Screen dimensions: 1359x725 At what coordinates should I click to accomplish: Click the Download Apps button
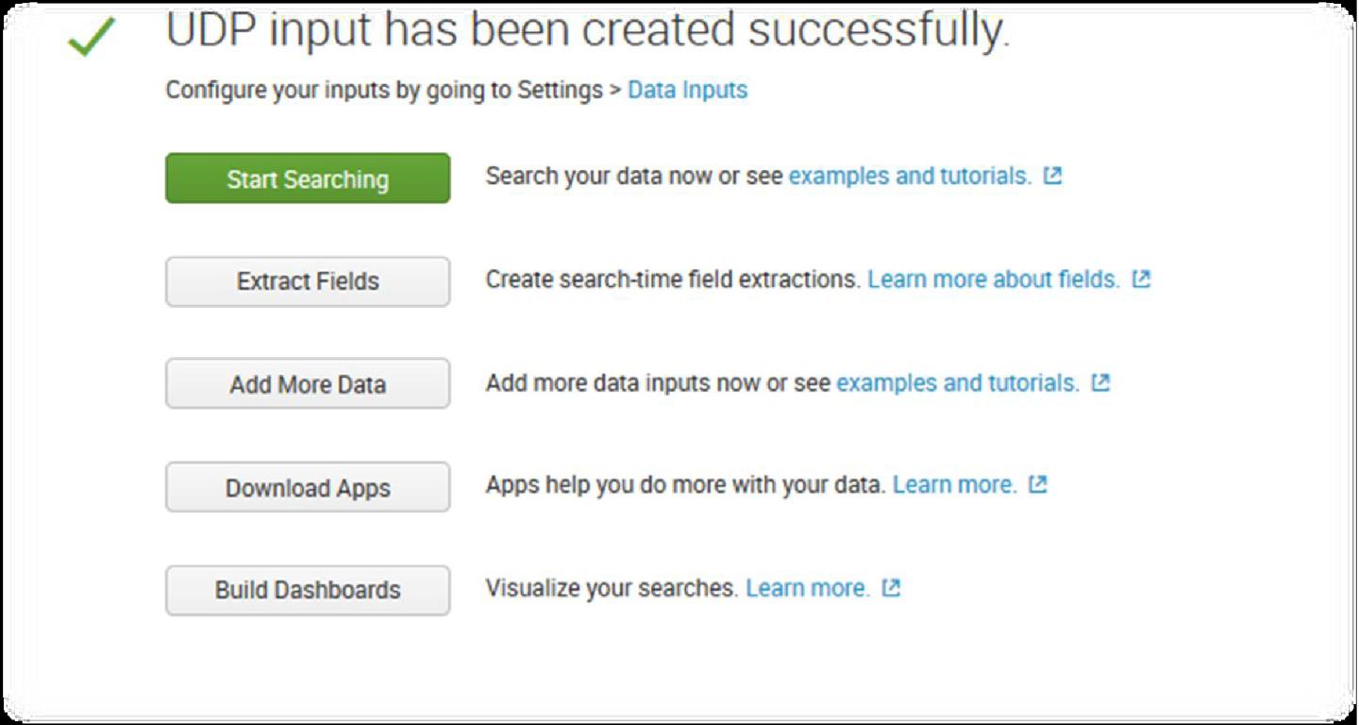(x=308, y=487)
